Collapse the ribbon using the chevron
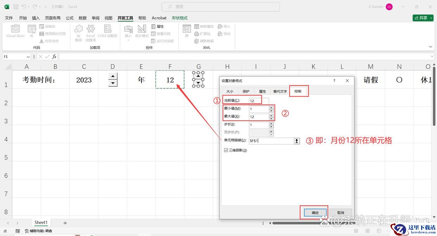 (430, 47)
